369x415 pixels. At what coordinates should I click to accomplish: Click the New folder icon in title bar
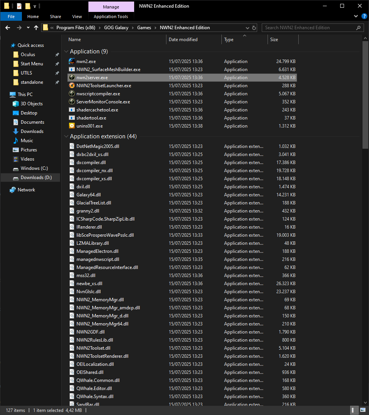(x=28, y=6)
